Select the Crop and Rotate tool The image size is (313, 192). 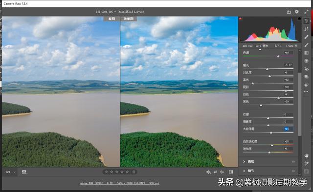click(307, 29)
